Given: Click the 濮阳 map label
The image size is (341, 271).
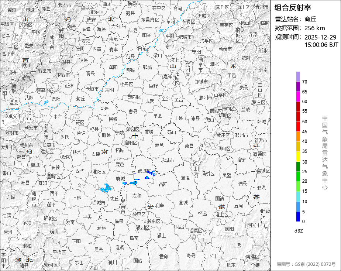Looking at the screenshot, I should 113,68.
